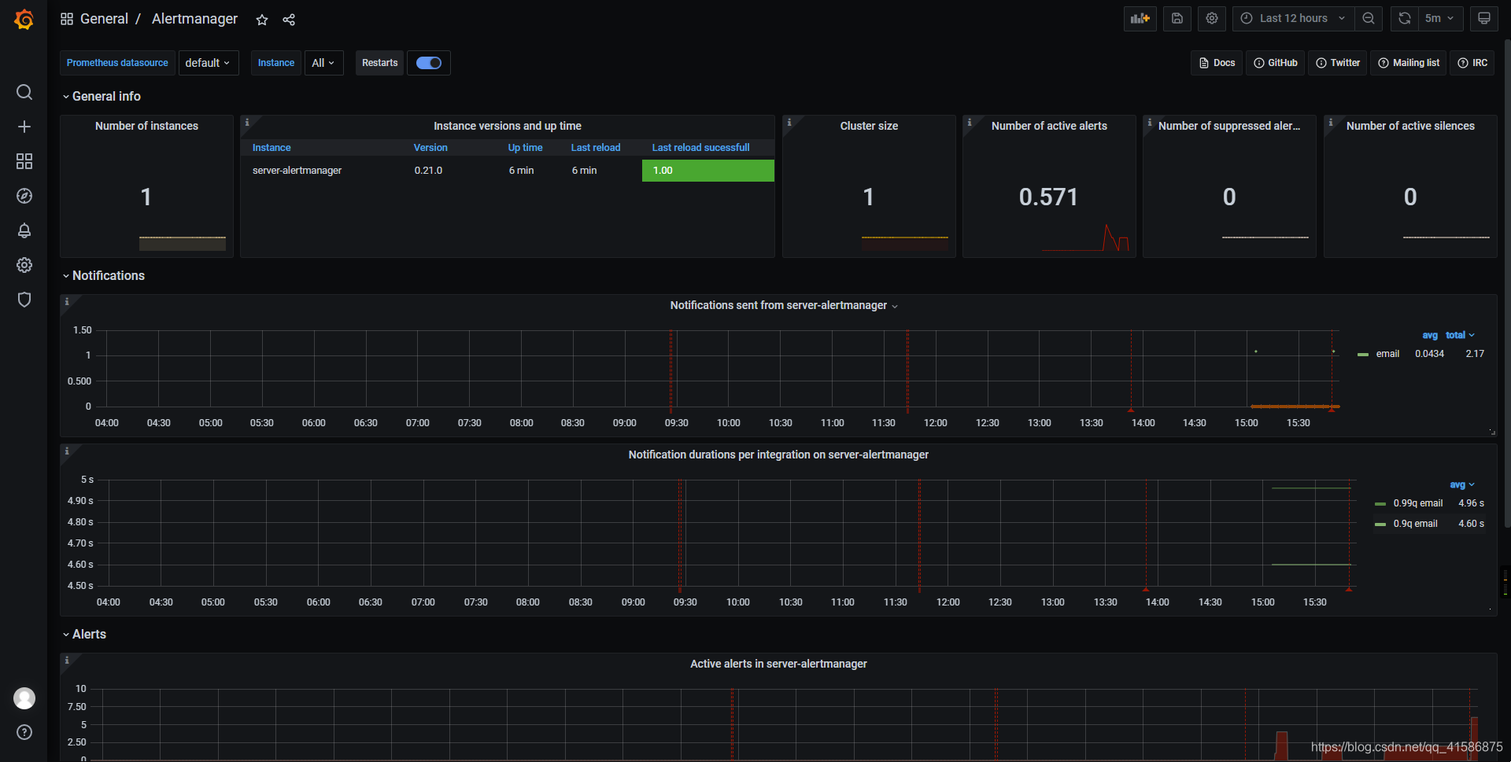
Task: Open the Alerting bell icon
Action: coord(24,230)
